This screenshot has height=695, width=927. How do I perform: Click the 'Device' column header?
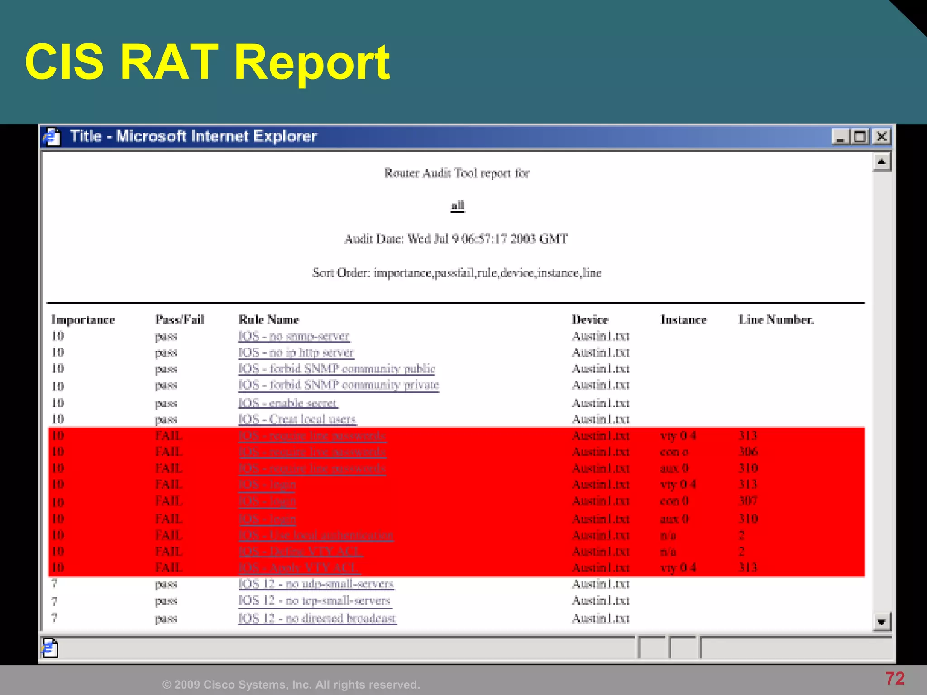tap(590, 320)
